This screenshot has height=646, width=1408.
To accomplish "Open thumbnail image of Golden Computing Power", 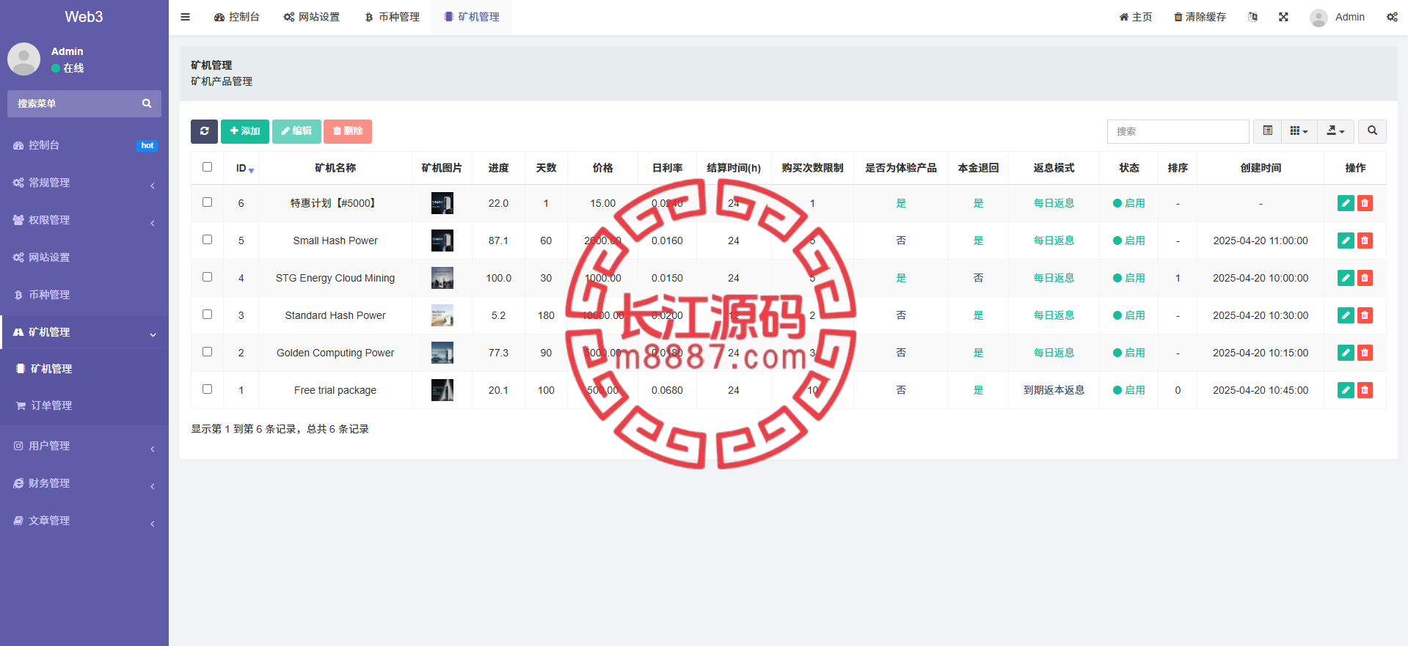I will coord(442,353).
